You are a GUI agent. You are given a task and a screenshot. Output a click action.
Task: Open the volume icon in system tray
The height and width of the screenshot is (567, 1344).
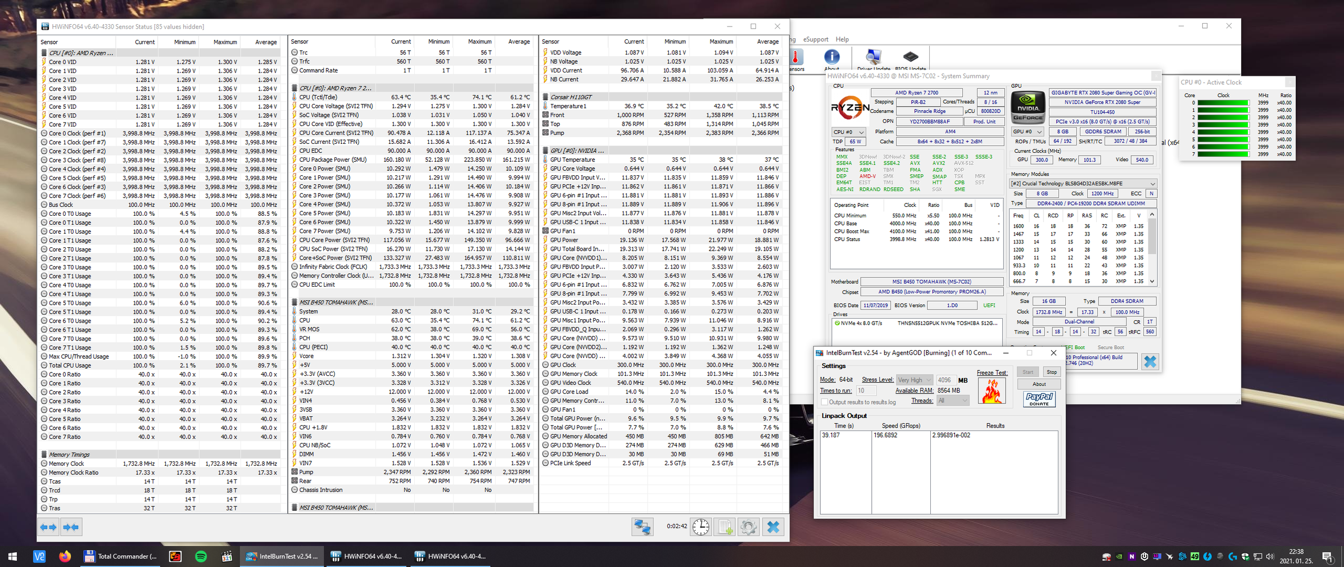pos(1270,556)
